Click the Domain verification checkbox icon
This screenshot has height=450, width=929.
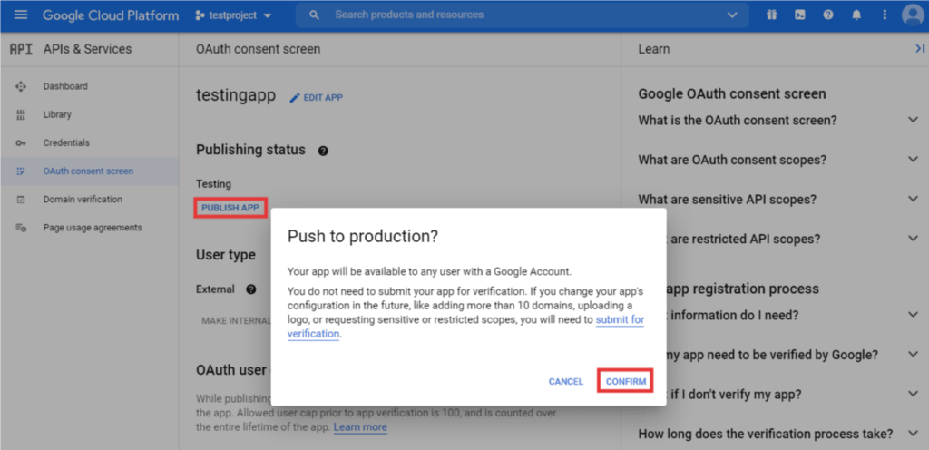point(21,200)
